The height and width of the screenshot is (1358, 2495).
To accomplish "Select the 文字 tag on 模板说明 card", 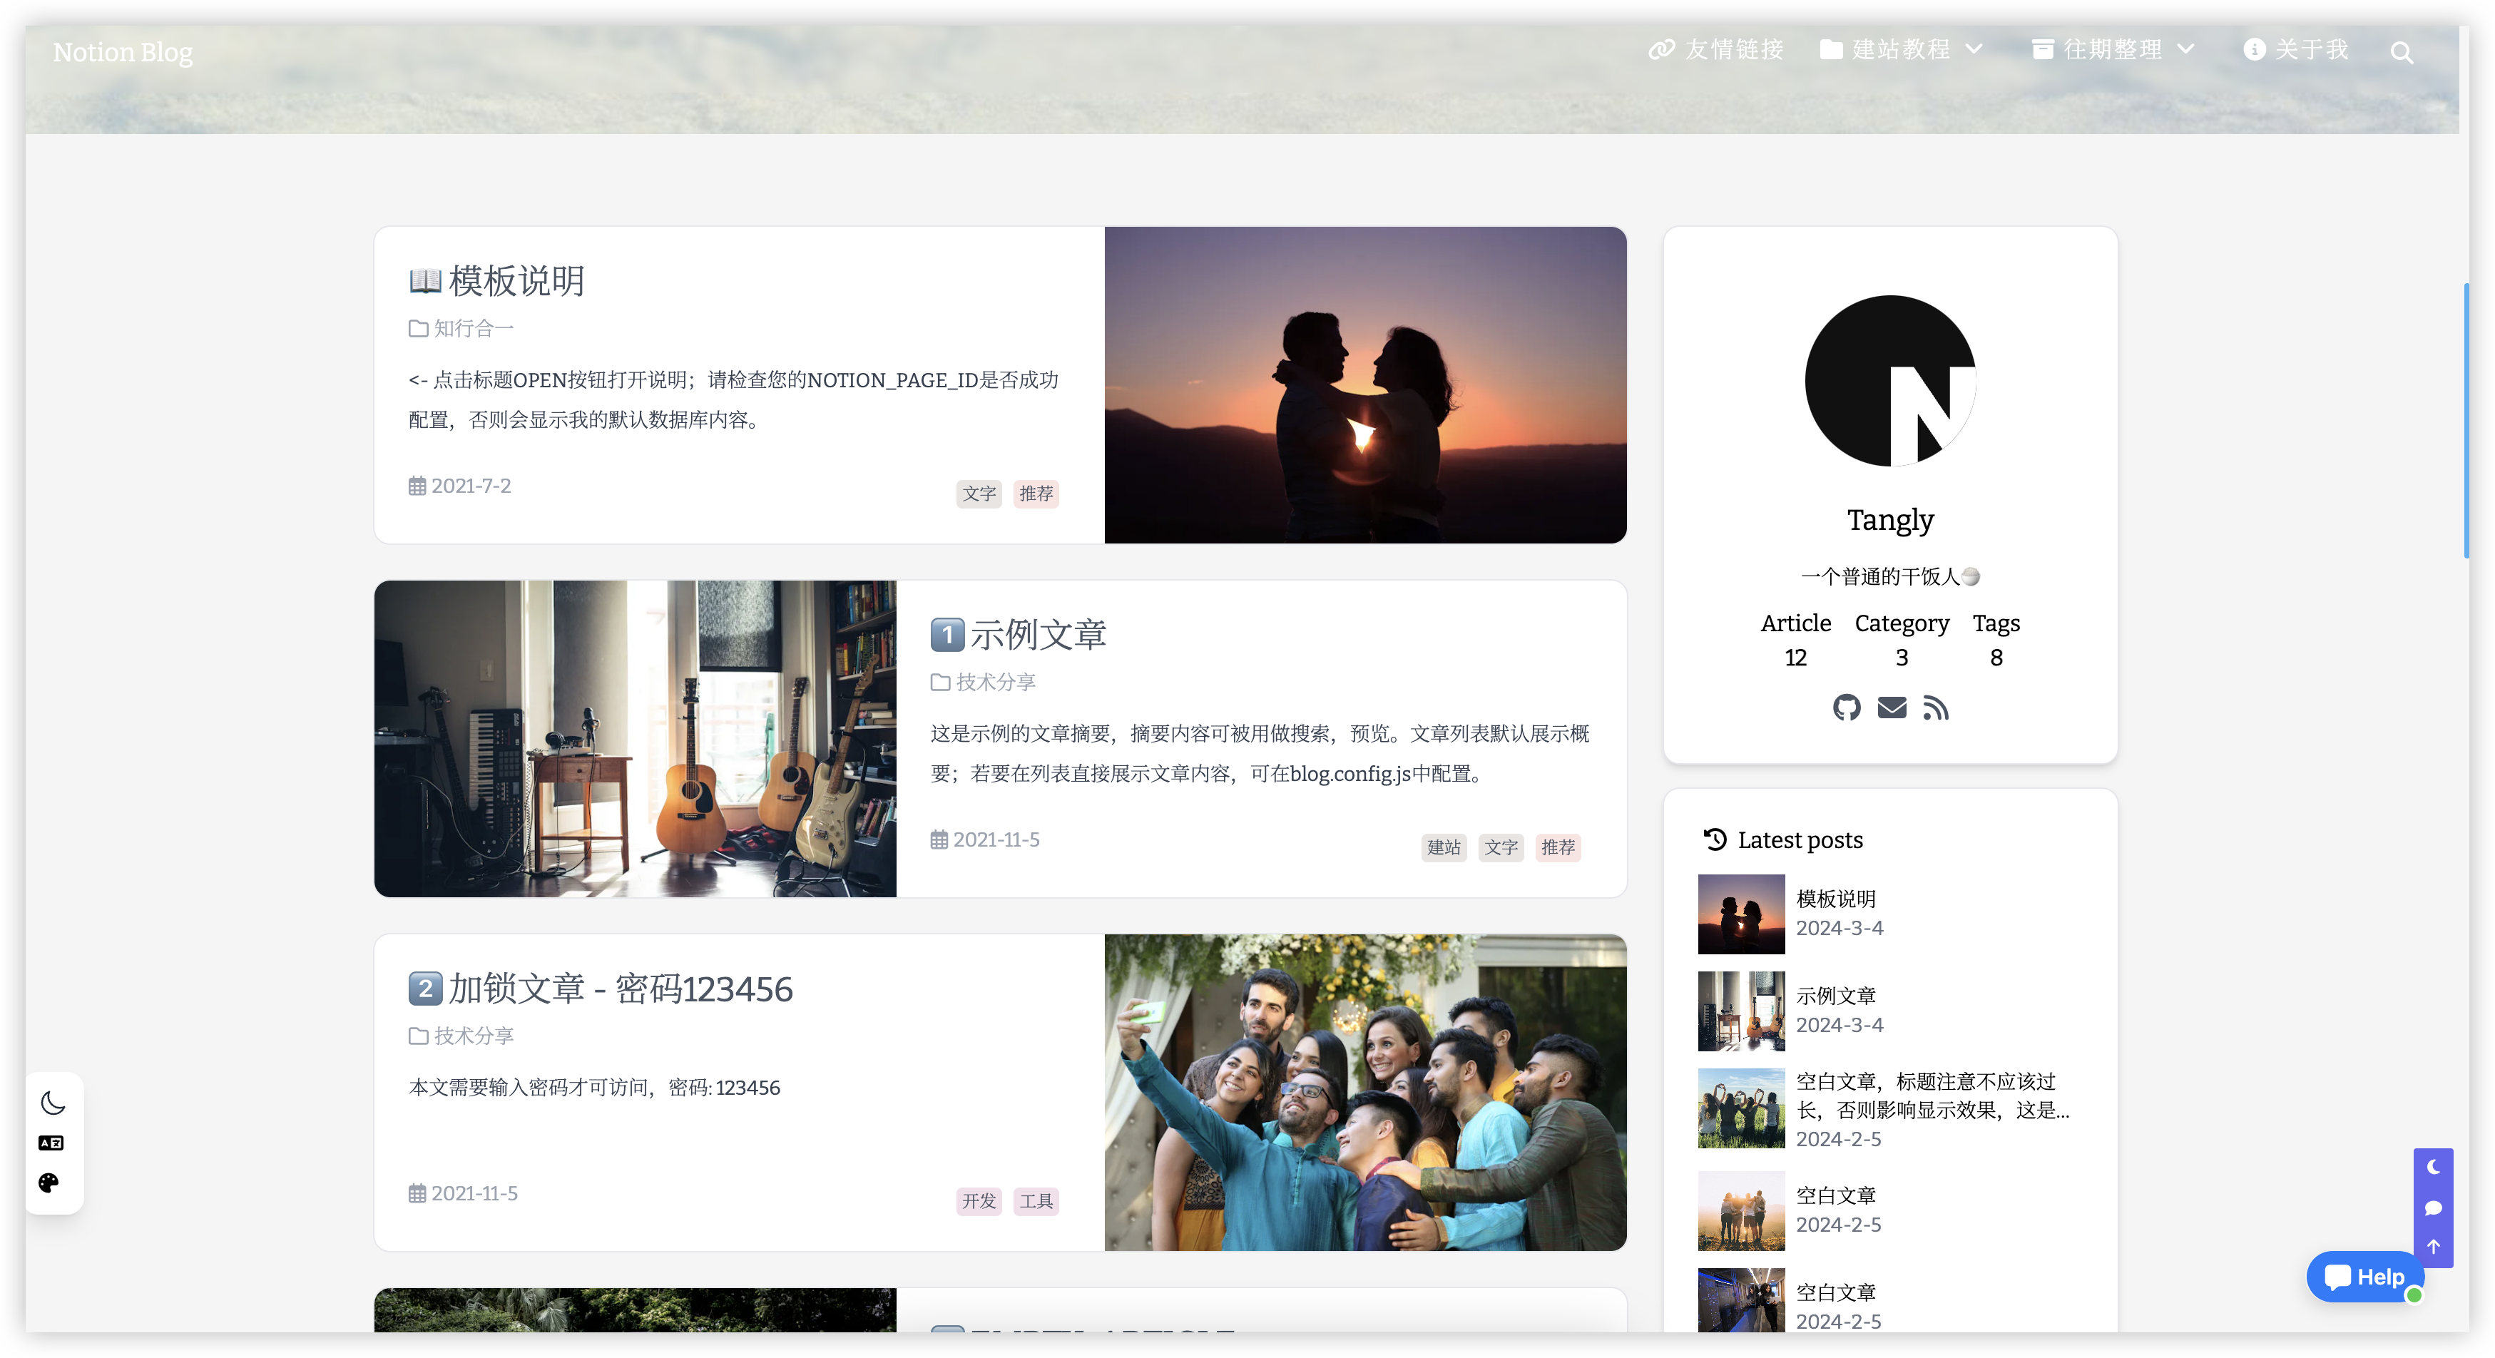I will [979, 494].
